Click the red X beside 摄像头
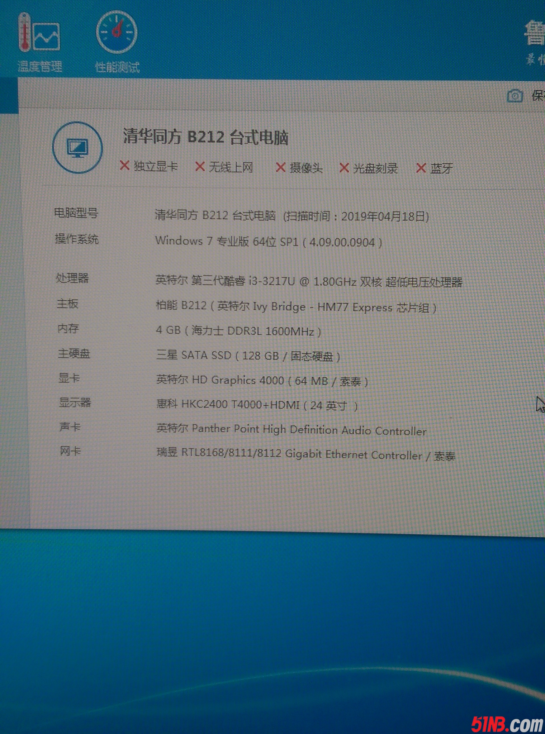 pos(280,167)
